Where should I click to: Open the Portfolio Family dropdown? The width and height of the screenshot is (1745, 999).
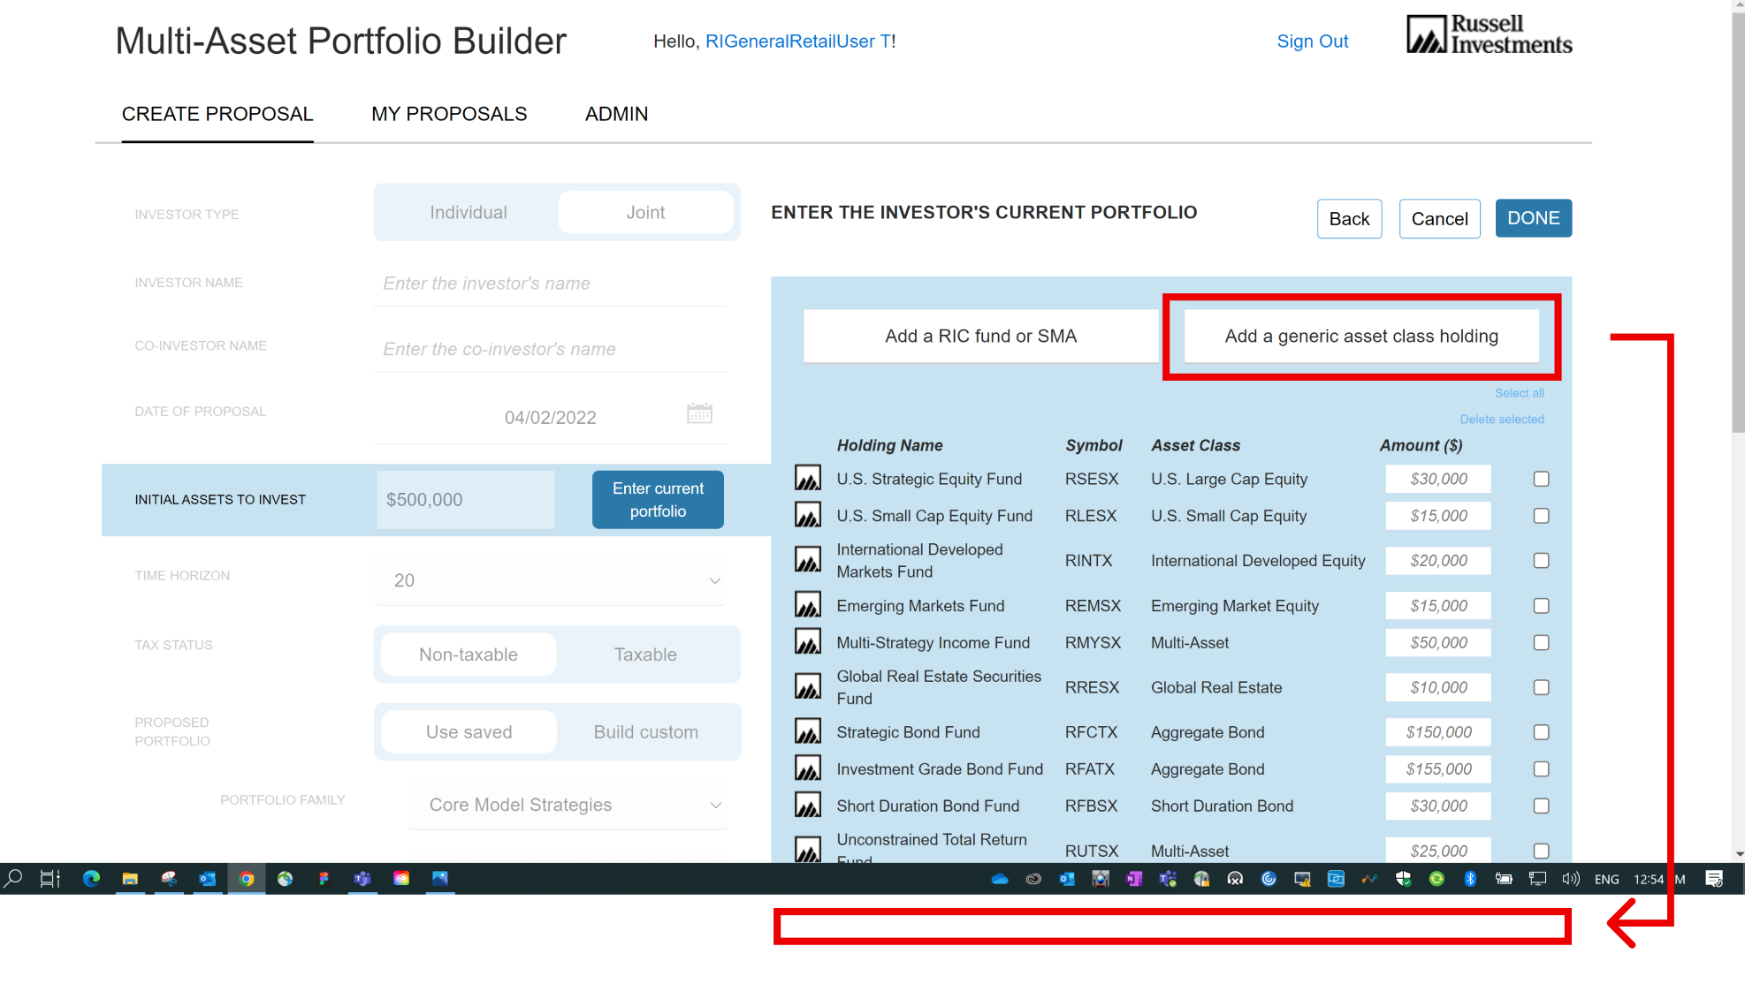pyautogui.click(x=568, y=805)
